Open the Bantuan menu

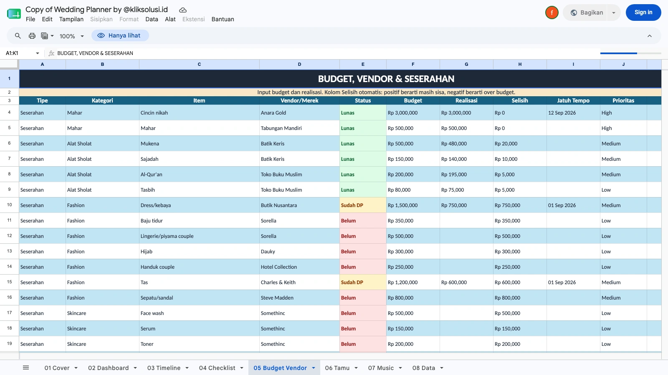[x=223, y=19]
